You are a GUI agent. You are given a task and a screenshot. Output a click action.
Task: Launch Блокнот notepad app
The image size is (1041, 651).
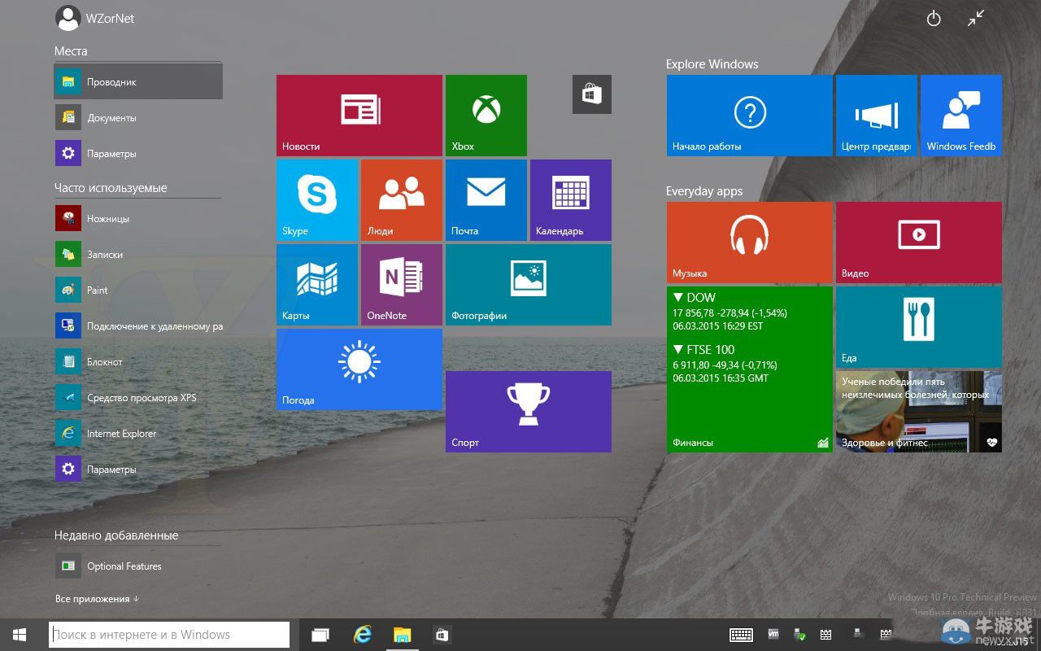138,361
